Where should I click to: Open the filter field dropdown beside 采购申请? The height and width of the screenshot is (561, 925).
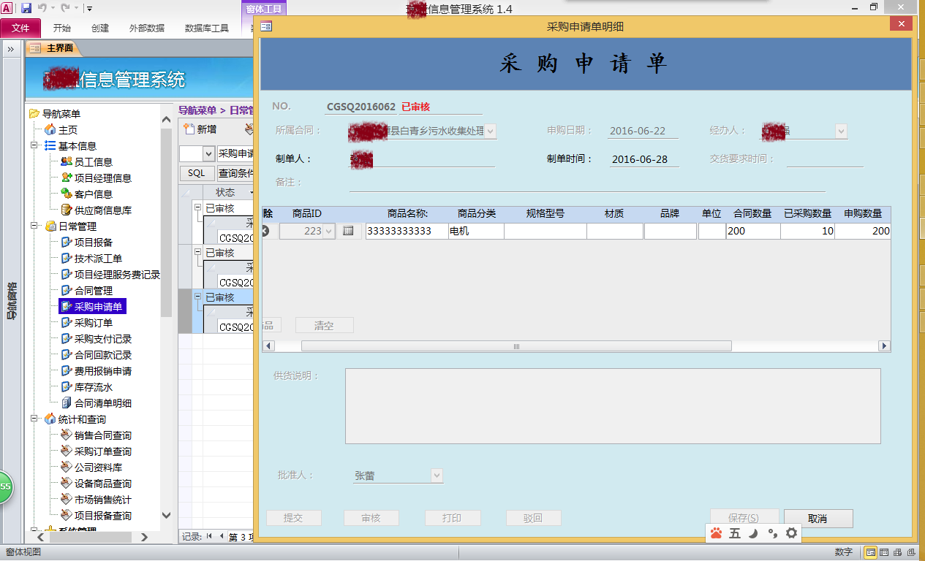click(208, 153)
